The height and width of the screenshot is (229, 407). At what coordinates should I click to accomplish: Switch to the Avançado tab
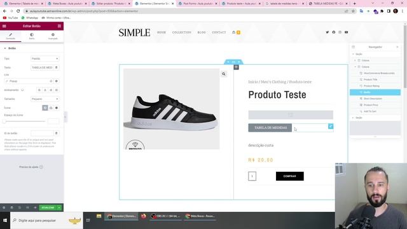(x=53, y=36)
